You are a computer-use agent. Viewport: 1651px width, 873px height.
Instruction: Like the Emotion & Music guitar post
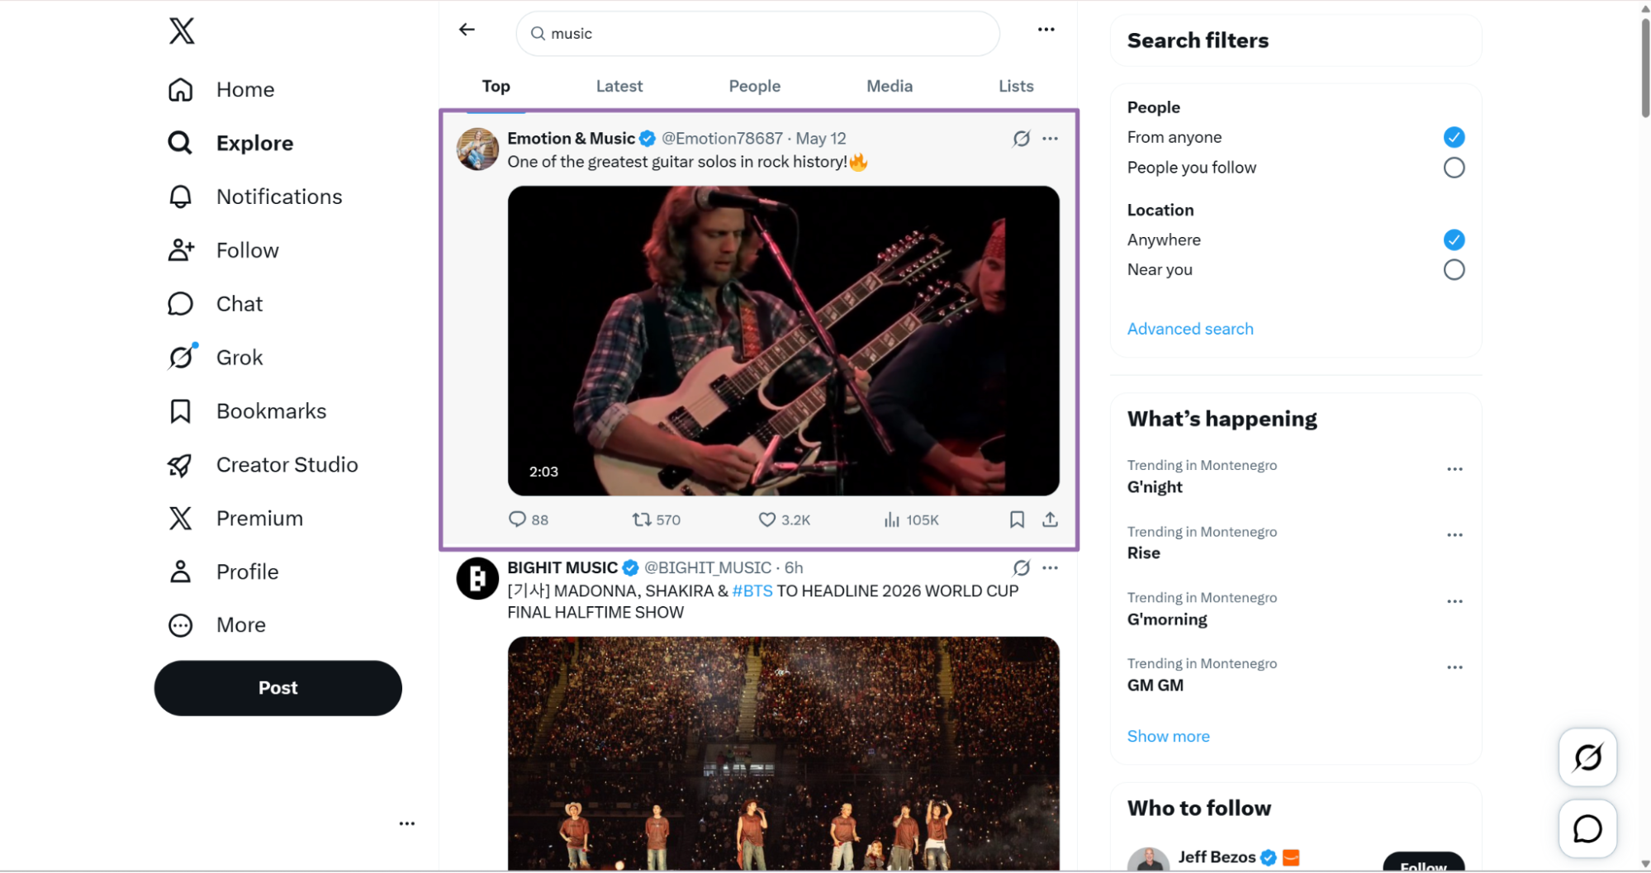pos(784,520)
